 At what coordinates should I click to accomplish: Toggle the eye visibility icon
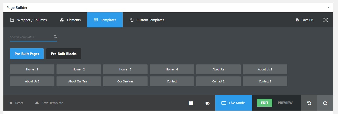[207, 103]
